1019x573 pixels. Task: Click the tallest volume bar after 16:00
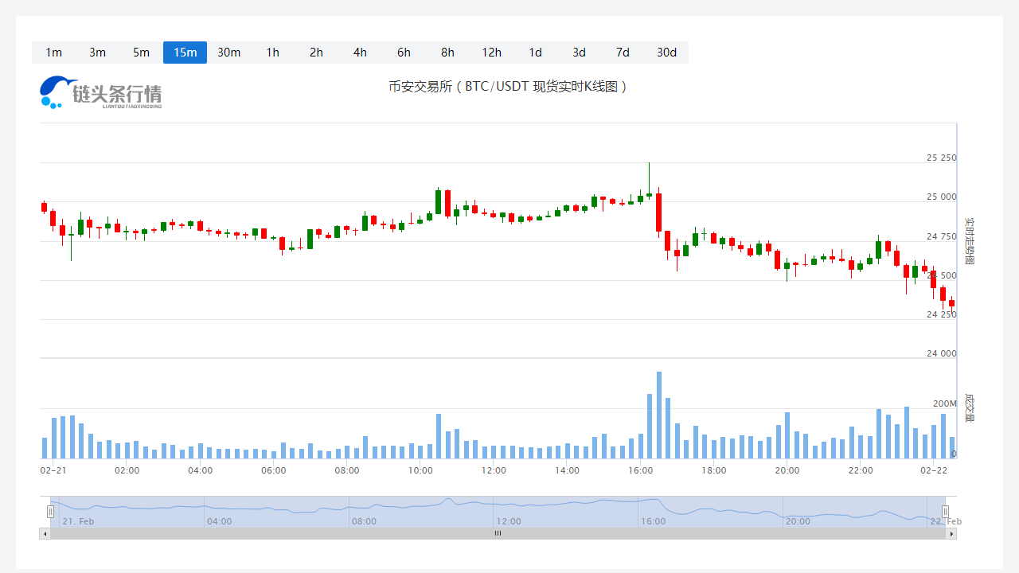[x=658, y=415]
